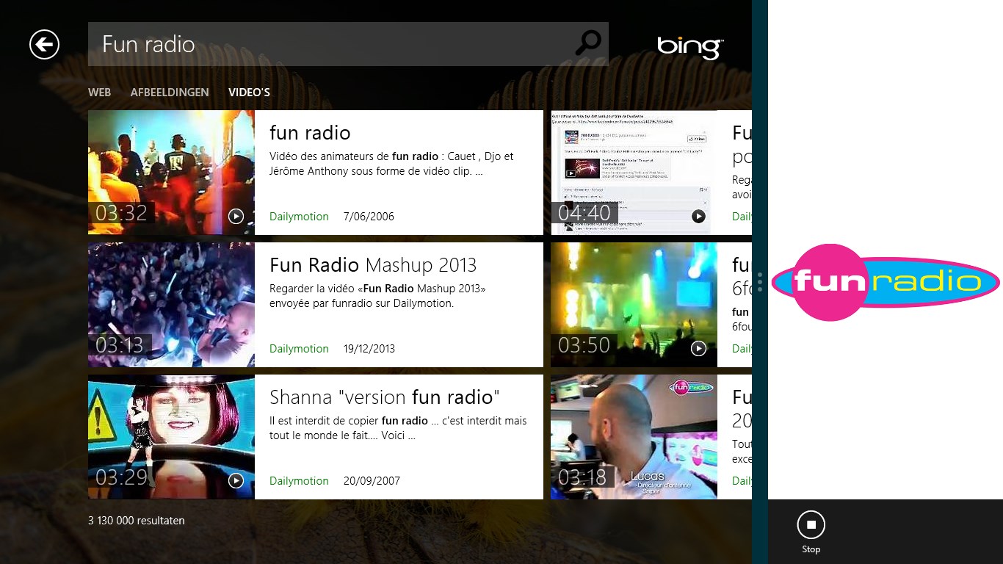The image size is (1003, 564).
Task: Play the Fun Radio Mashup 2013 thumbnail
Action: click(x=171, y=305)
